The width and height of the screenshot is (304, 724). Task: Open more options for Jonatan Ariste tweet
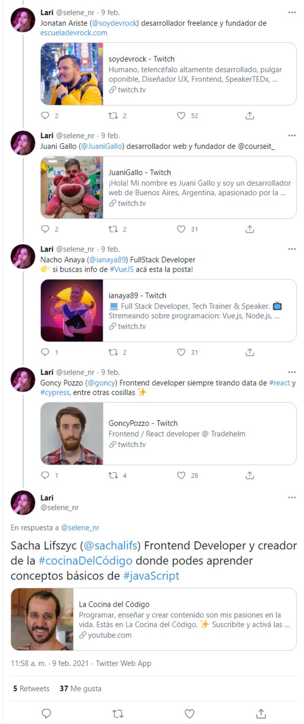[x=292, y=13]
